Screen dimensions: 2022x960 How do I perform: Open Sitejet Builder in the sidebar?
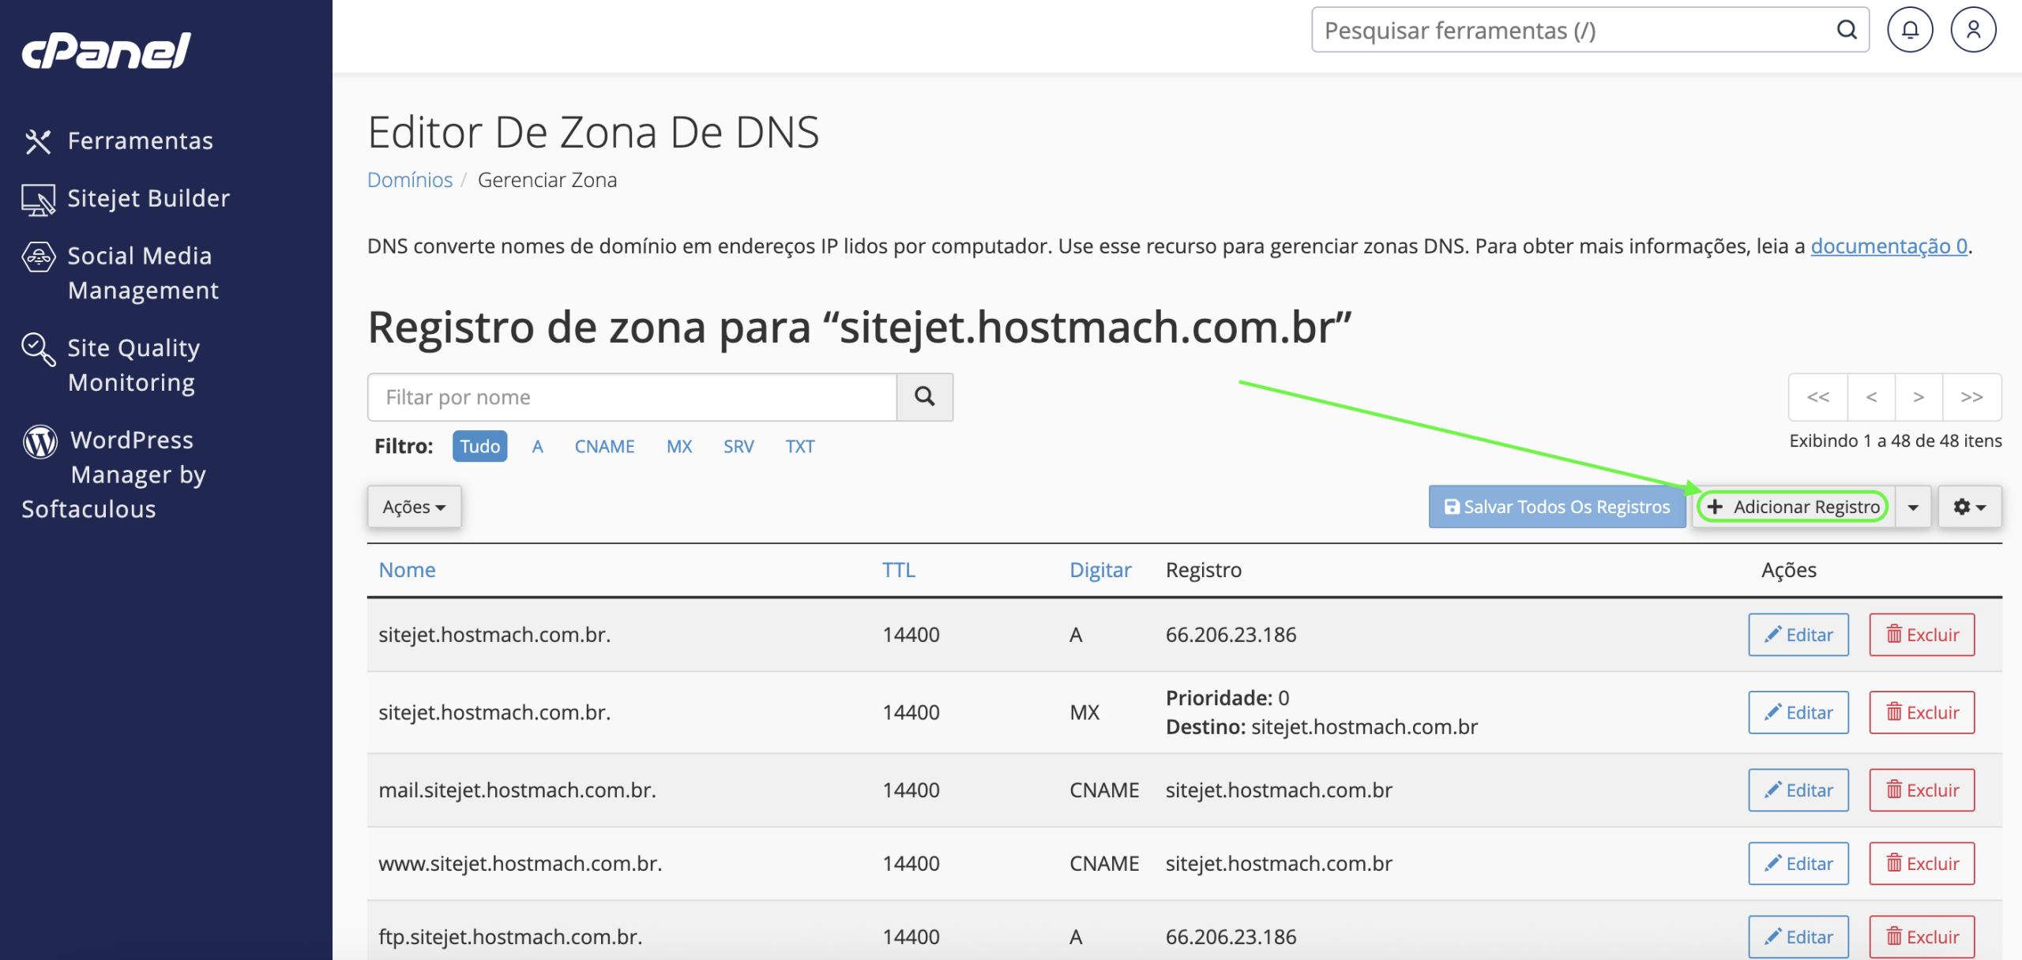pos(126,198)
